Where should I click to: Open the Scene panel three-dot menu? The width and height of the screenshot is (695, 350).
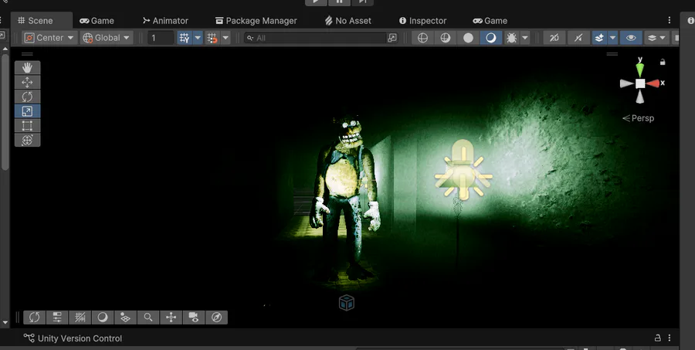tap(670, 20)
